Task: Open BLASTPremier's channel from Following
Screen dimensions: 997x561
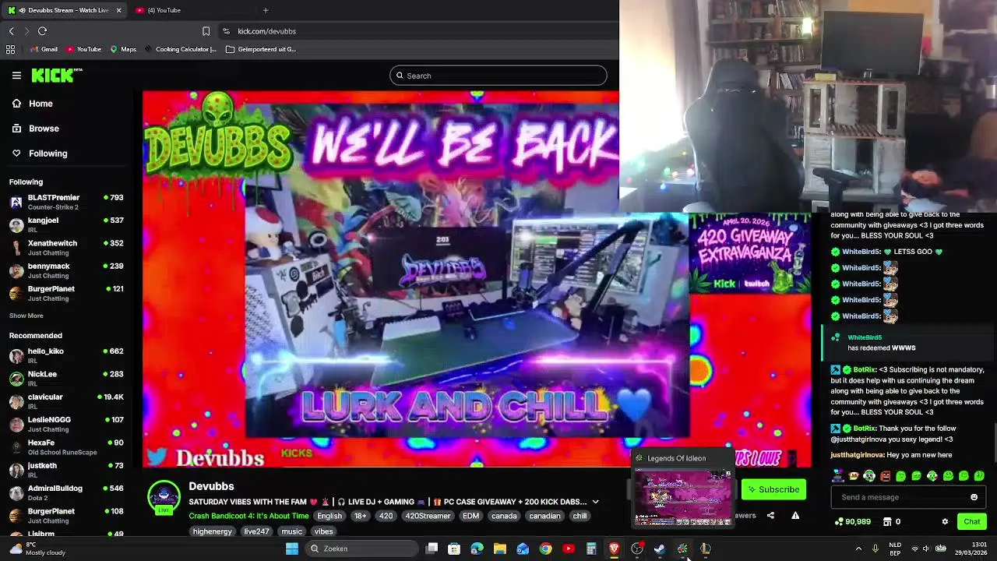Action: (x=67, y=202)
